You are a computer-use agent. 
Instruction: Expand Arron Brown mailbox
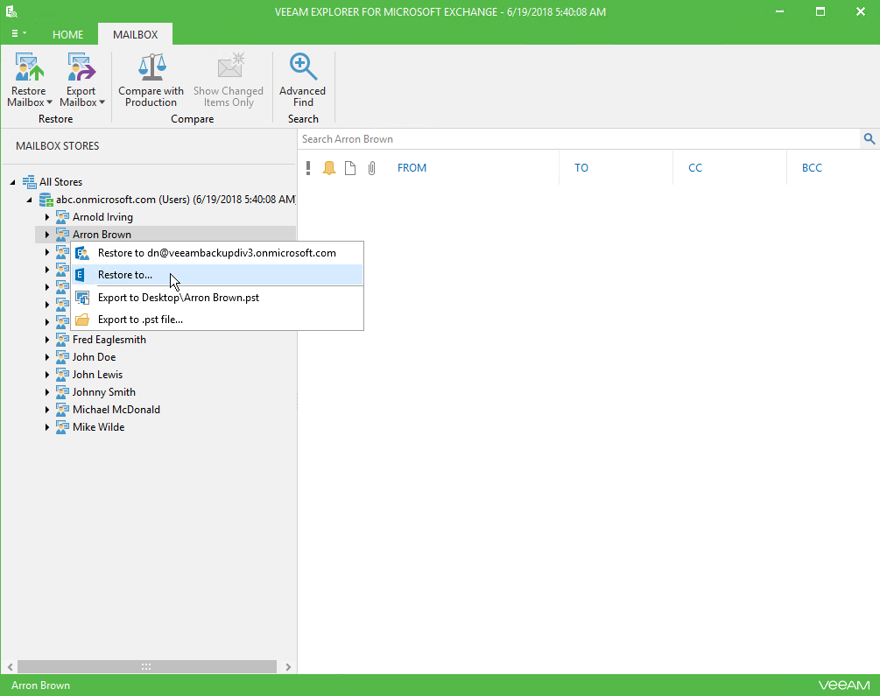coord(47,234)
